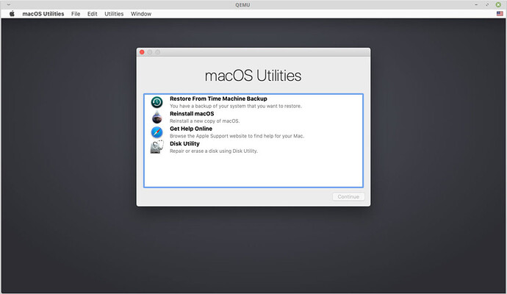This screenshot has height=294, width=507.
Task: Click empty area of the options list
Action: (253, 171)
